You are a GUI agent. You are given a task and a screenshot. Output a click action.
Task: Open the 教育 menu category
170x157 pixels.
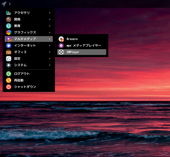pos(29,26)
